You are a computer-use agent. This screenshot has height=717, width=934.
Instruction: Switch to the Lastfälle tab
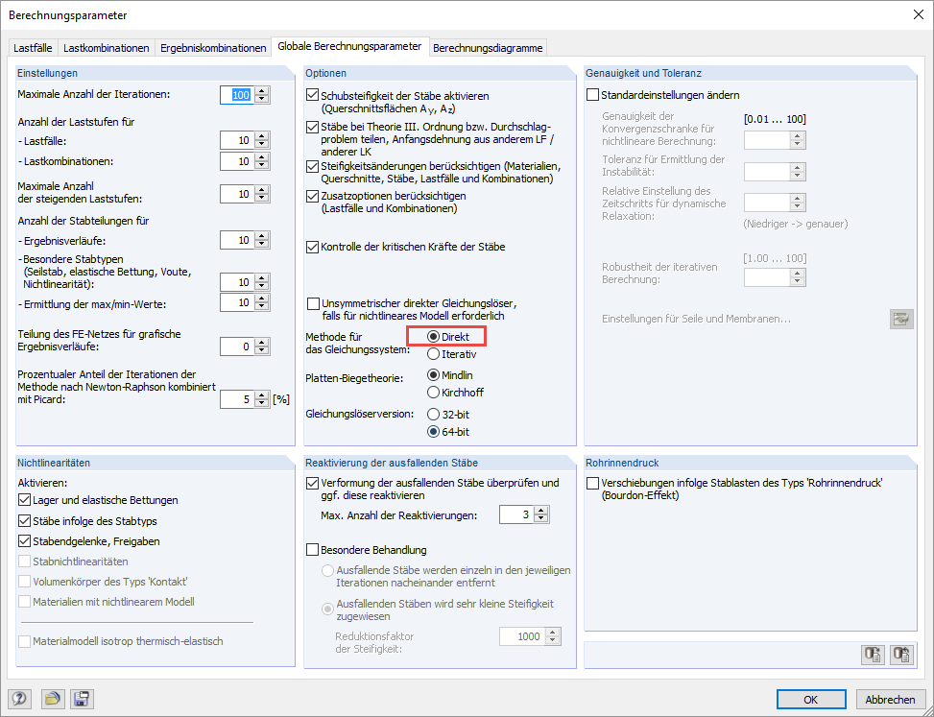[33, 48]
